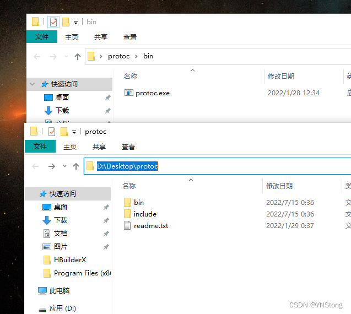Viewport: 351px width, 314px height.
Task: Click the Properties checkmark icon in bin window
Action: coord(53,22)
